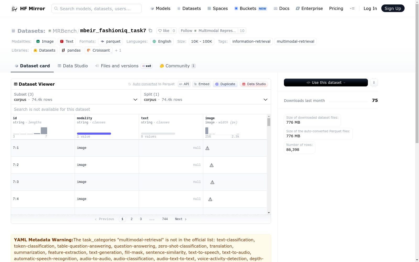This screenshot has width=419, height=262.
Task: Click the Datasets stack icon before the heading
Action: click(x=13, y=31)
